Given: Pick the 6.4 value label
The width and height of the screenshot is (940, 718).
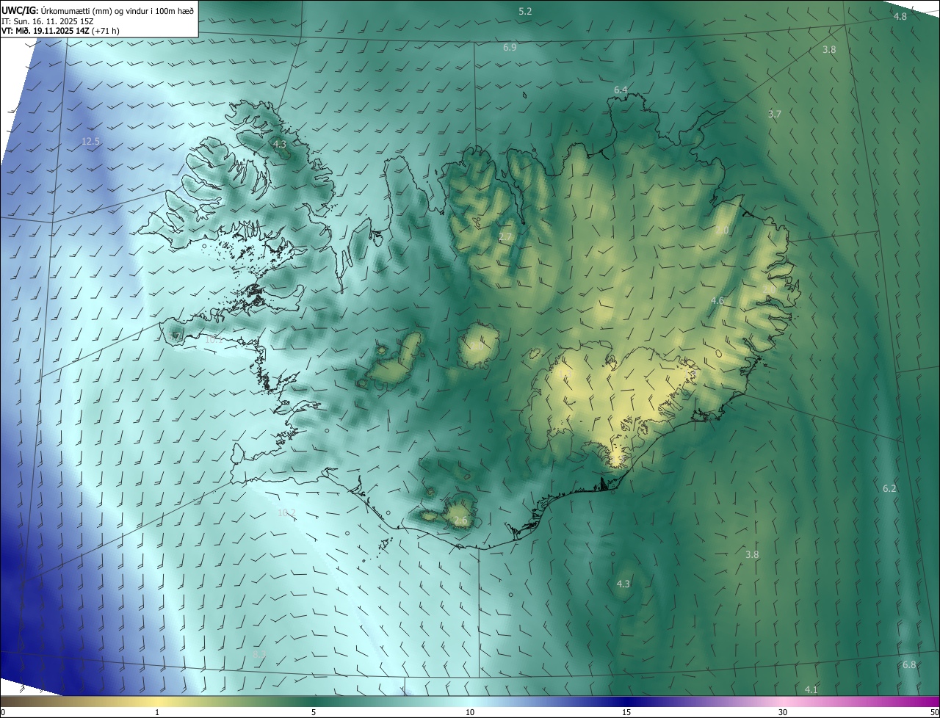Looking at the screenshot, I should coord(621,90).
